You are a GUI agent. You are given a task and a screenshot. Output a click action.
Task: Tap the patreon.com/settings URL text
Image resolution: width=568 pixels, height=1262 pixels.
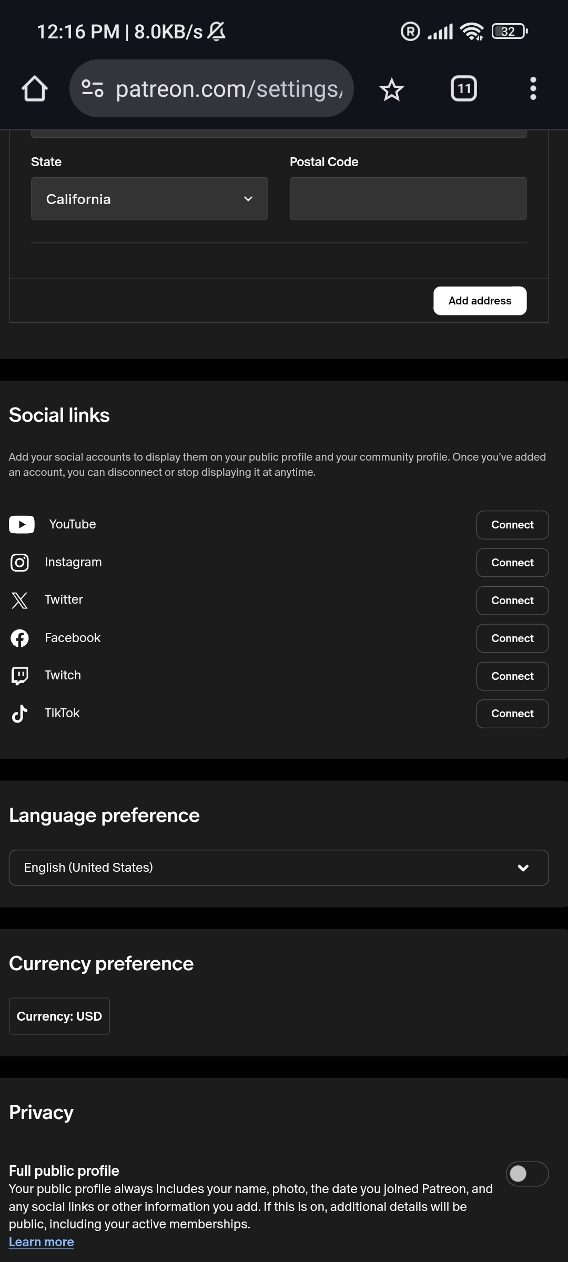point(229,89)
